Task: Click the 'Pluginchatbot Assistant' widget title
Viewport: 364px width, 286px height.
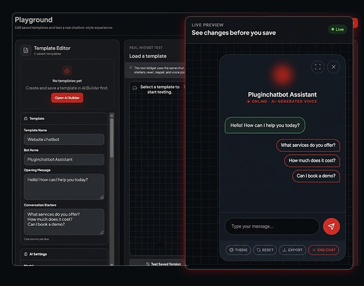Action: [x=282, y=95]
